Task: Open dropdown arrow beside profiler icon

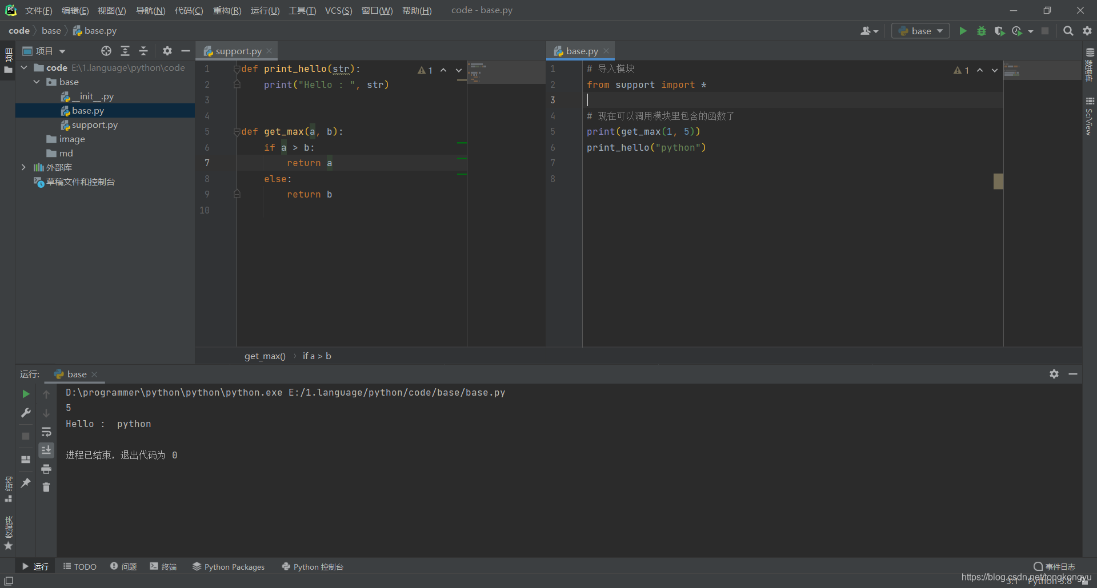Action: click(1031, 31)
